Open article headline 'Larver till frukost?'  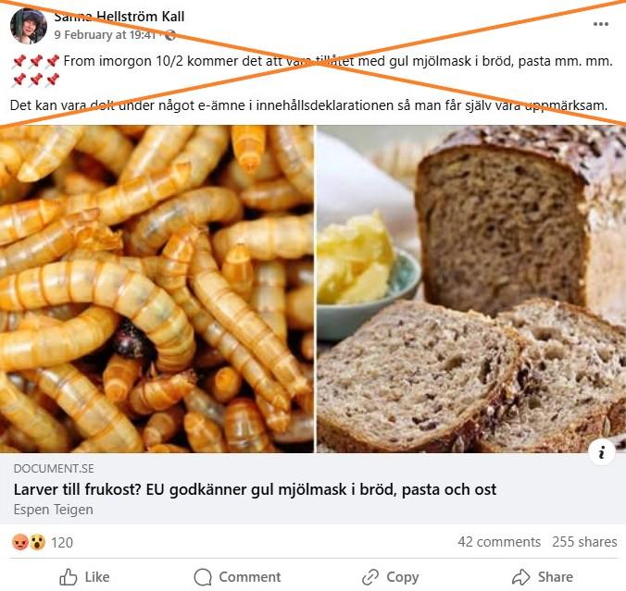pyautogui.click(x=255, y=489)
